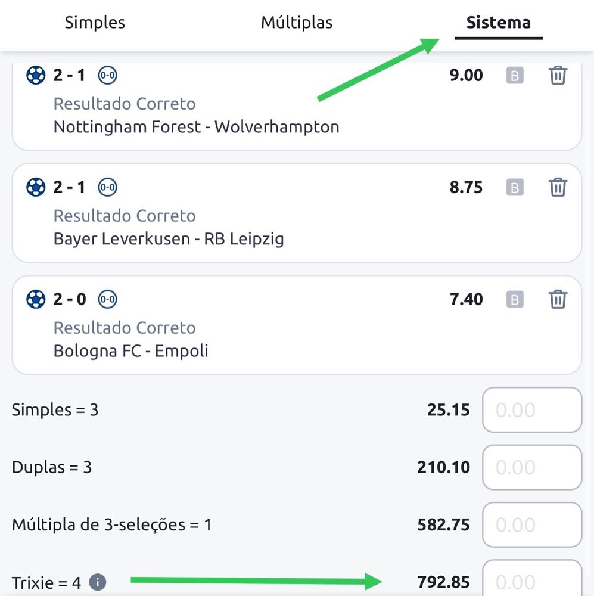
Task: Open 0-0 score icon for Bologna FC match
Action: tap(108, 300)
